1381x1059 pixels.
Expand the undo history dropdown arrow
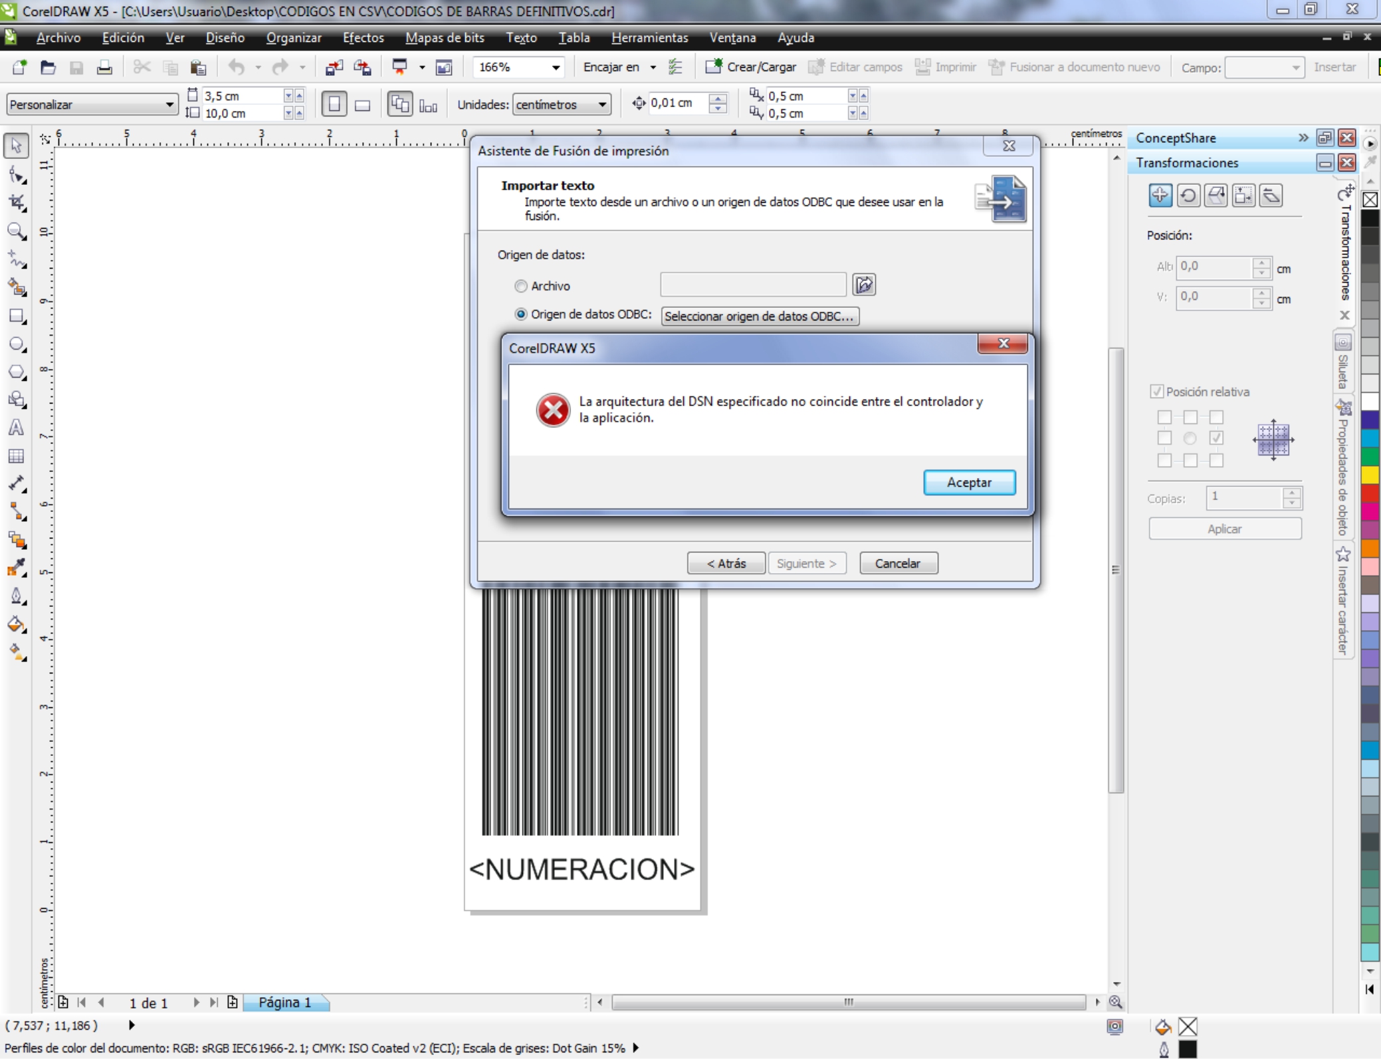(258, 67)
